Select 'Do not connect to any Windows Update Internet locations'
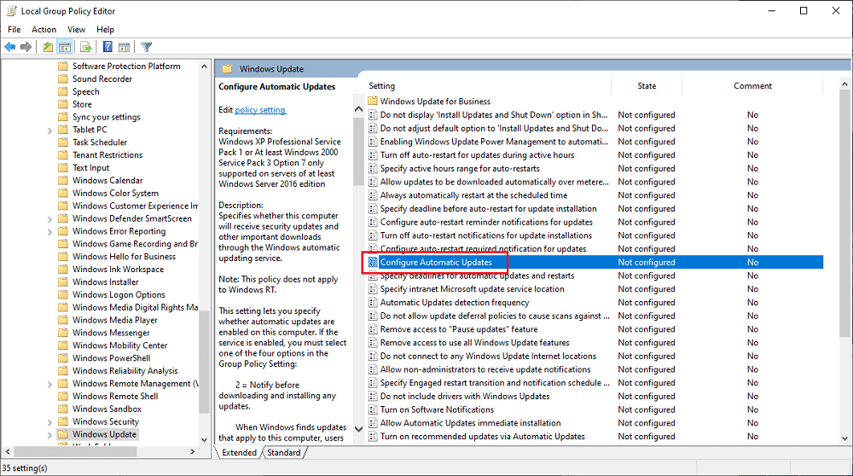The height and width of the screenshot is (476, 853). (488, 357)
